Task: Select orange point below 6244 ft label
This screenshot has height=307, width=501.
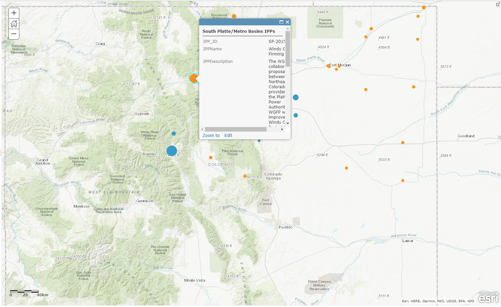Action: (347, 168)
